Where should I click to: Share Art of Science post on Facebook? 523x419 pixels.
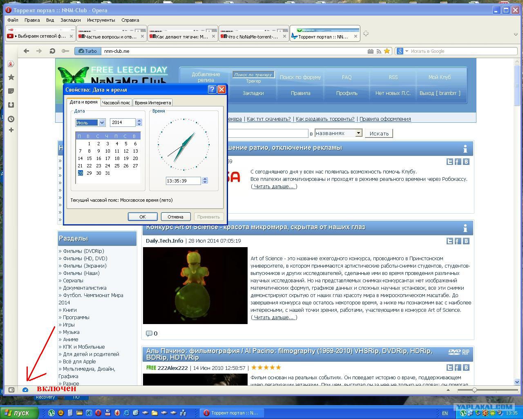tap(458, 241)
